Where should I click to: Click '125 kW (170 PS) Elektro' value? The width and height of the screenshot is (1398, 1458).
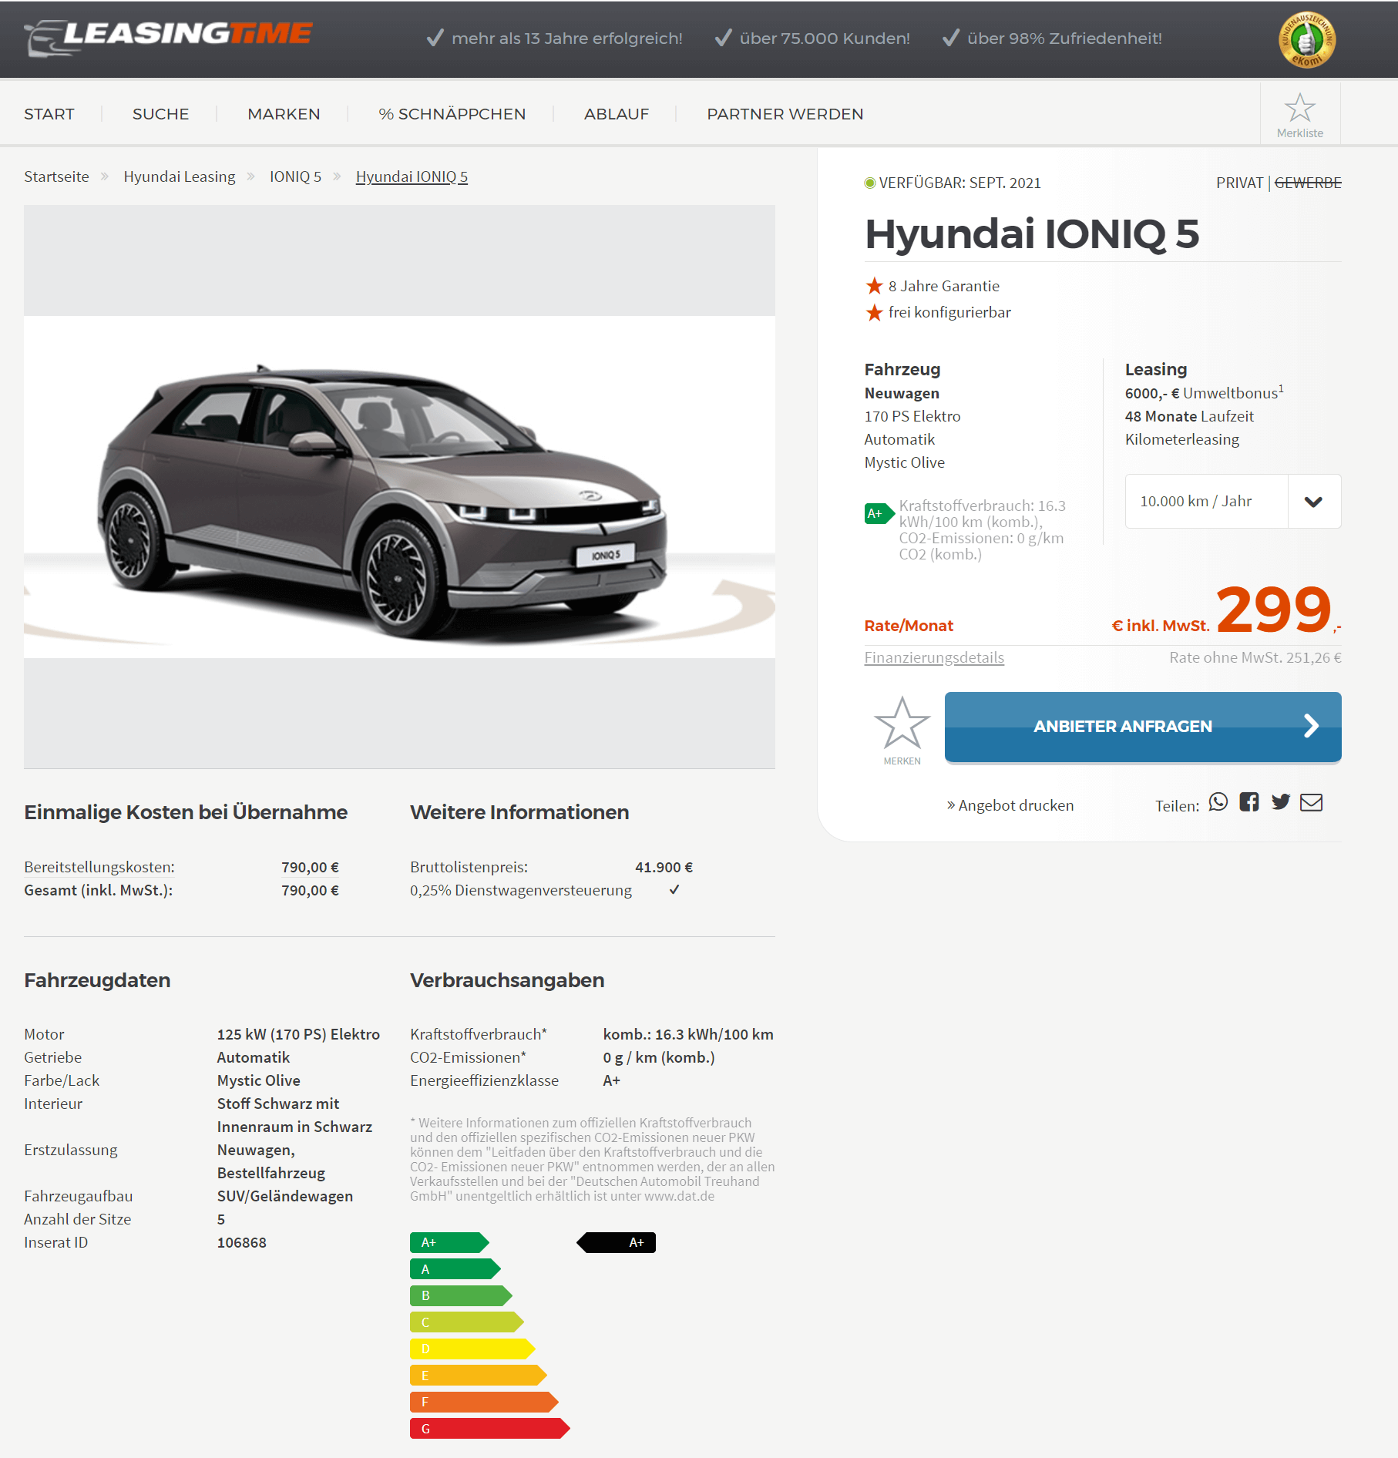298,1034
